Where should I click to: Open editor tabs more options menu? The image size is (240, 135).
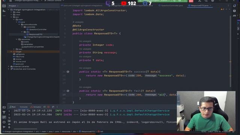[228, 6]
